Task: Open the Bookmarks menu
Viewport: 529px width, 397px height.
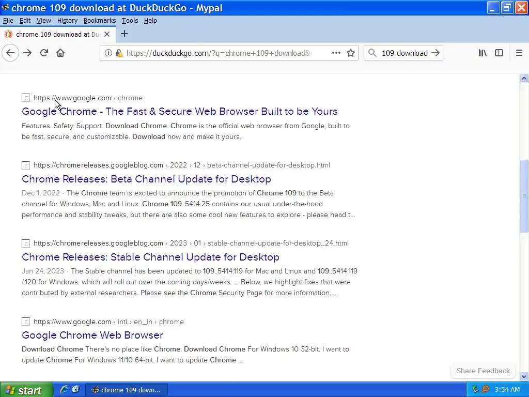Action: (x=100, y=21)
